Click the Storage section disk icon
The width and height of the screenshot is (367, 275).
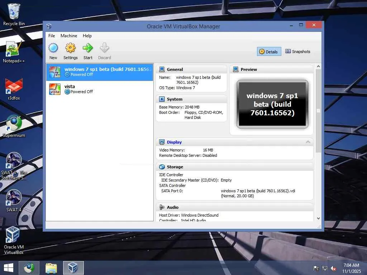(x=162, y=167)
